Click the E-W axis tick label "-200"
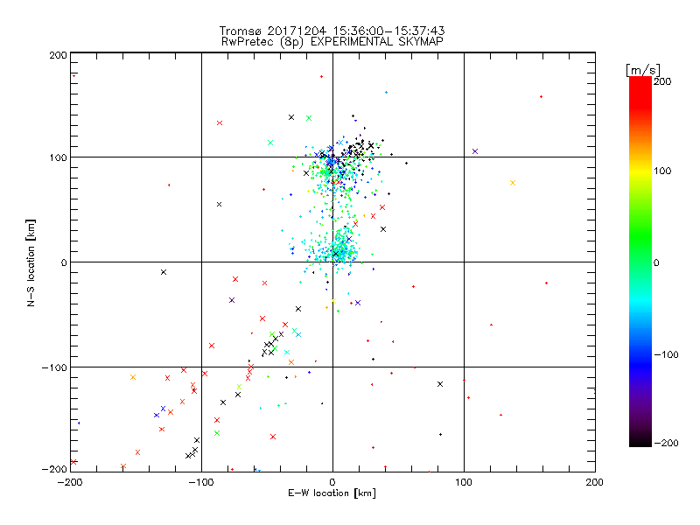Screen dimensions: 700x525 coord(71,482)
